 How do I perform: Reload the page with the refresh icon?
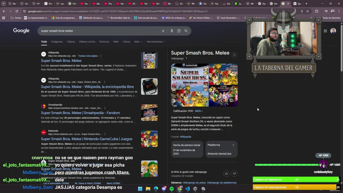pyautogui.click(x=17, y=11)
